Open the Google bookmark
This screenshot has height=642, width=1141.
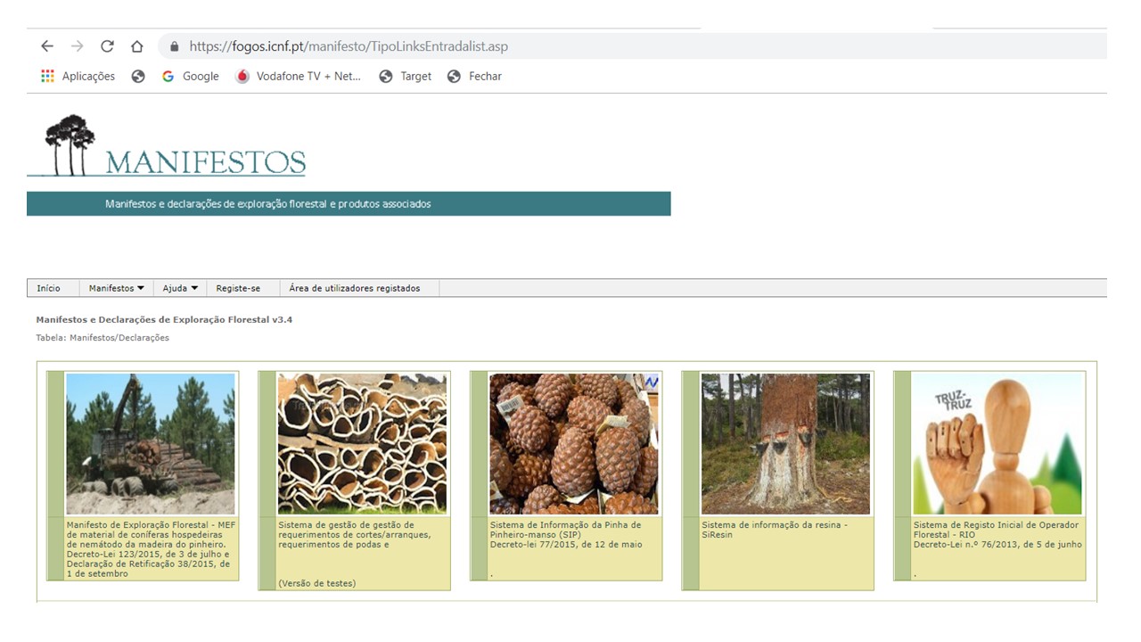click(191, 77)
